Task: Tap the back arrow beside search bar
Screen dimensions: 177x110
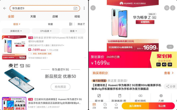Action: point(5,8)
